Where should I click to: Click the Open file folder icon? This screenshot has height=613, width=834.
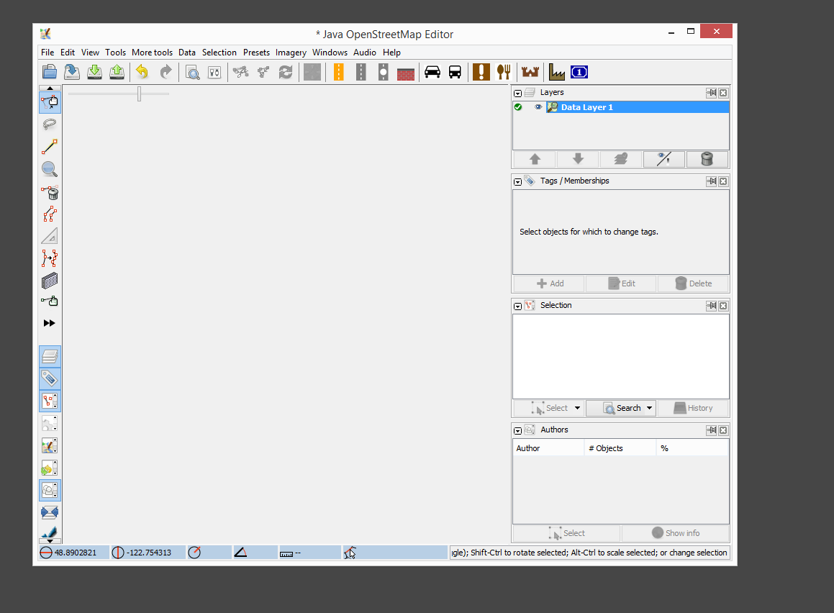[x=50, y=72]
